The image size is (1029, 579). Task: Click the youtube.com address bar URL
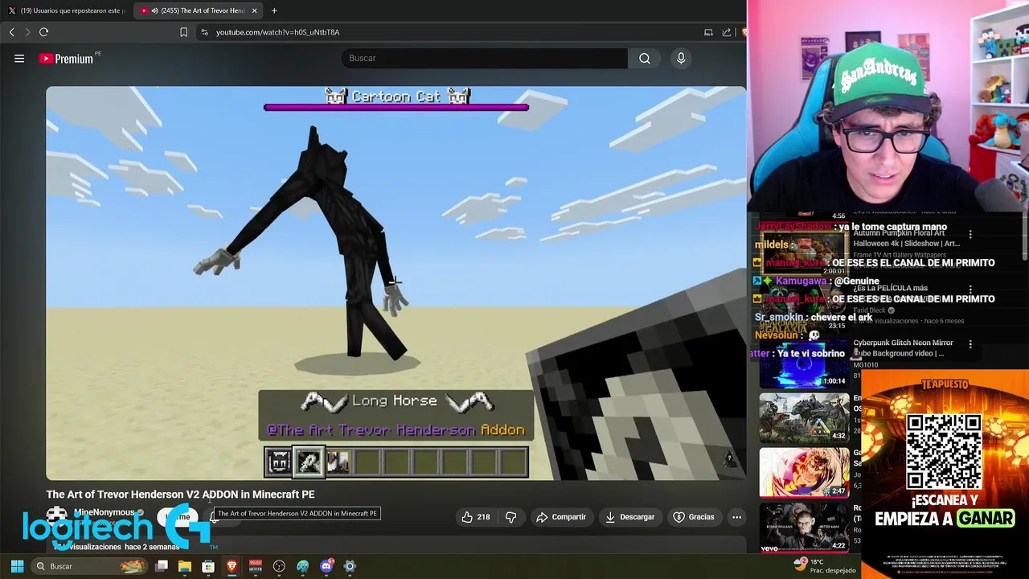277,32
